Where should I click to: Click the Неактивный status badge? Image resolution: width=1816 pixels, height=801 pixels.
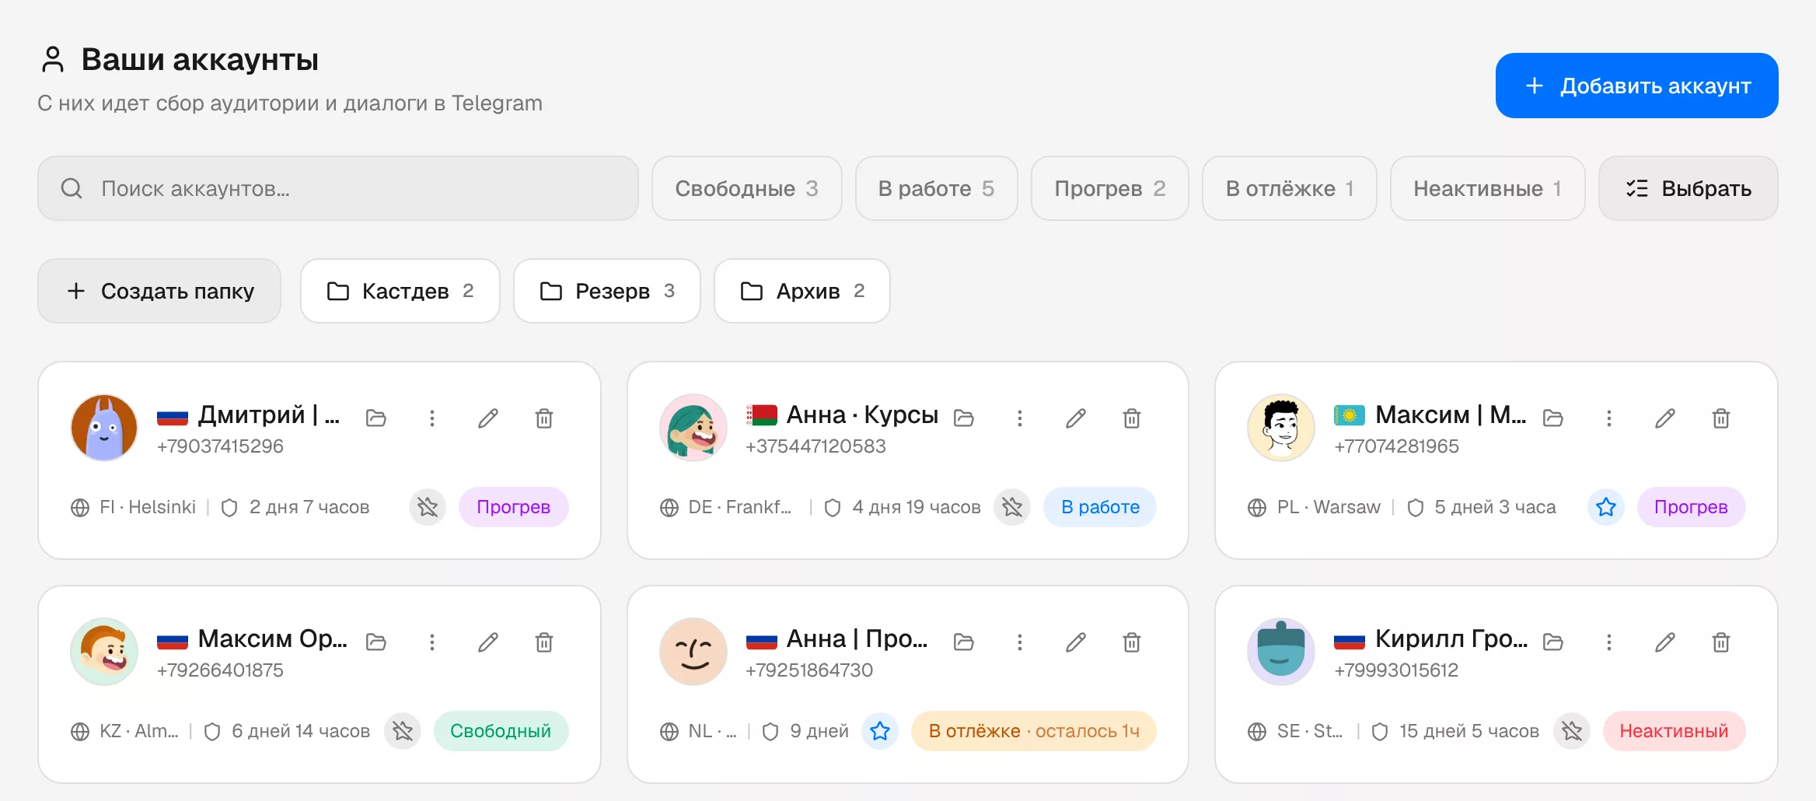[x=1674, y=731]
